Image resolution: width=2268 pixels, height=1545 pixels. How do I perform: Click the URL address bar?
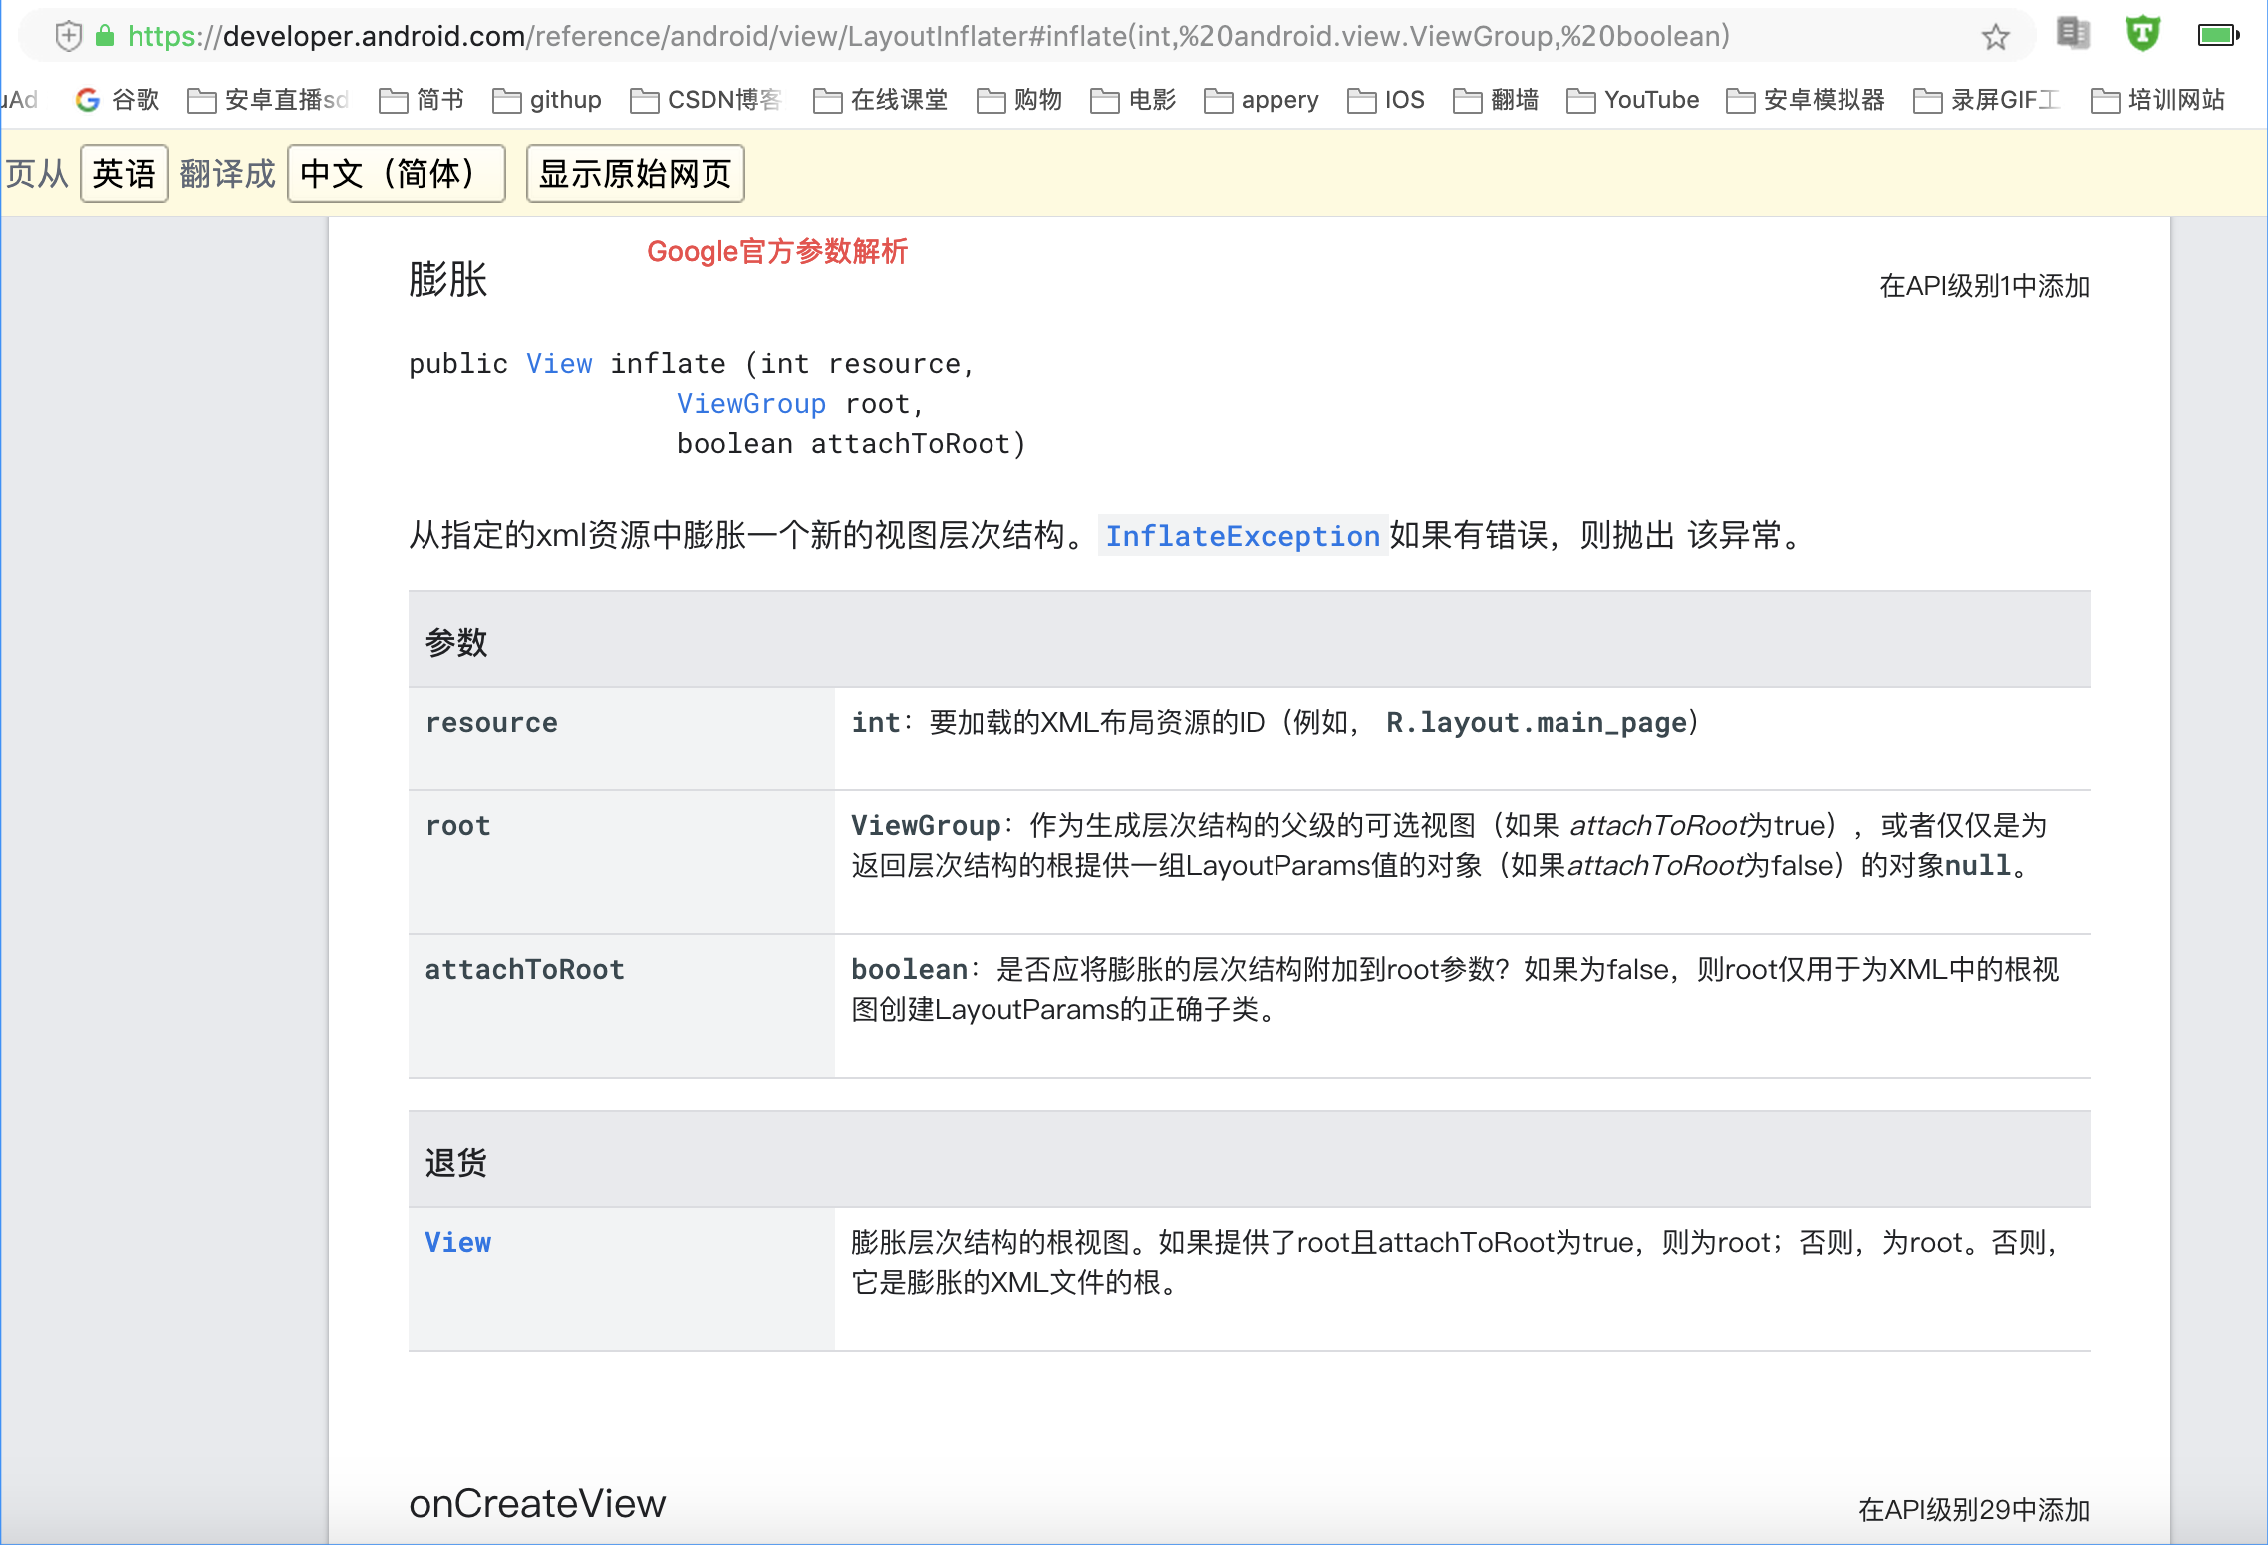point(977,36)
